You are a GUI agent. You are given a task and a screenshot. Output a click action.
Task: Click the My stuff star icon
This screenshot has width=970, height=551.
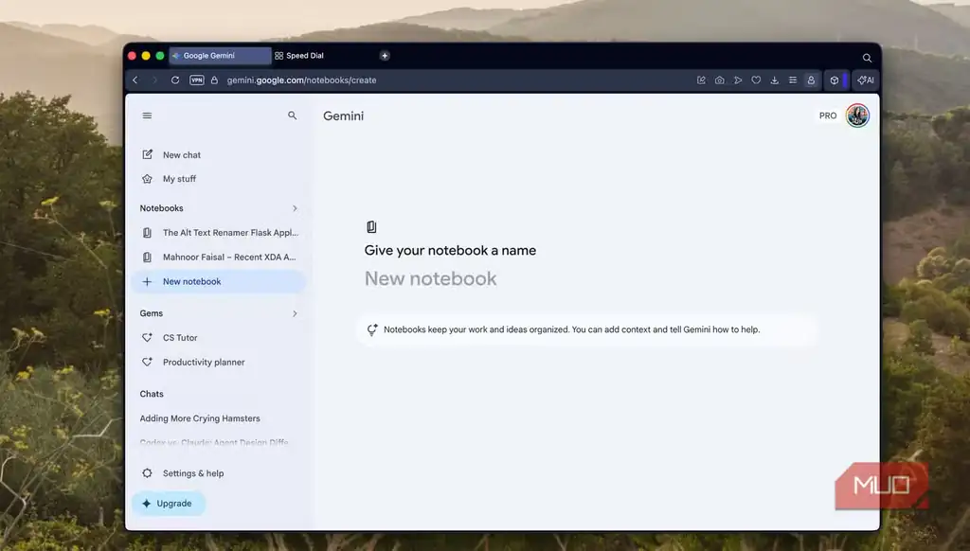tap(147, 179)
